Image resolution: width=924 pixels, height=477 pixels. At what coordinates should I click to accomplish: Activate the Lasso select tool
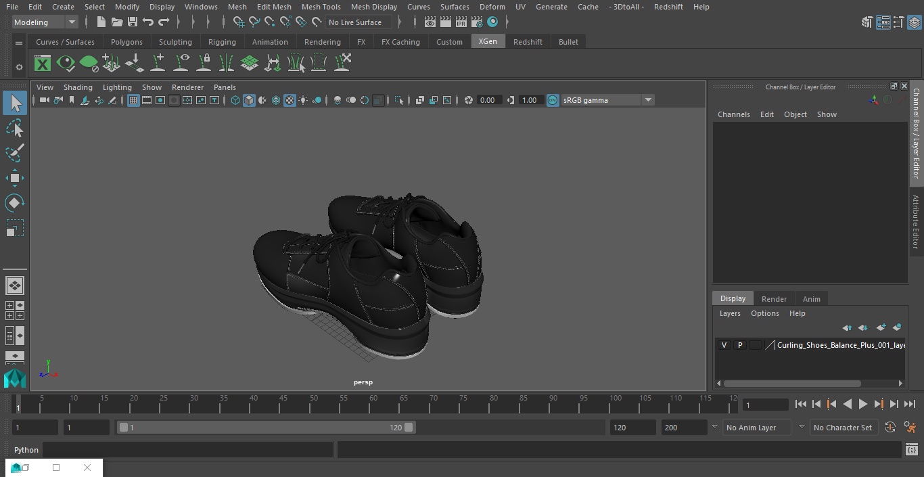coord(15,128)
